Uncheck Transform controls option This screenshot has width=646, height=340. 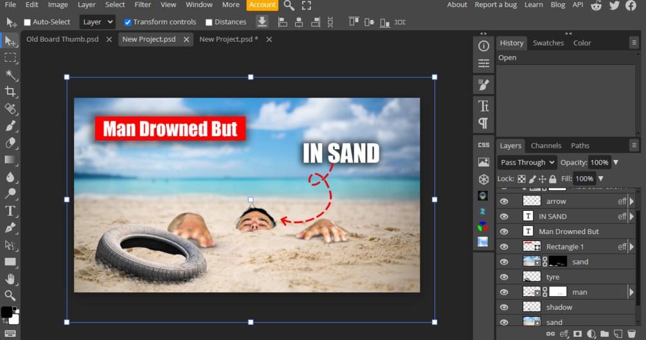[x=127, y=22]
